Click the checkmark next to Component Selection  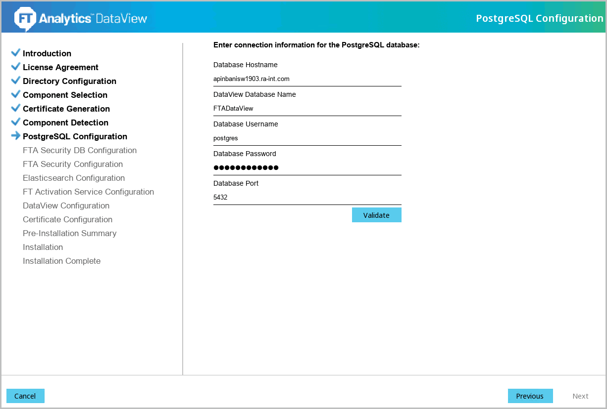[15, 94]
